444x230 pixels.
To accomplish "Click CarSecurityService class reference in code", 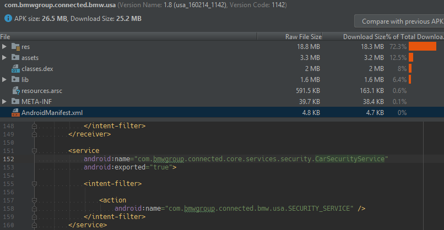I will tap(350, 159).
